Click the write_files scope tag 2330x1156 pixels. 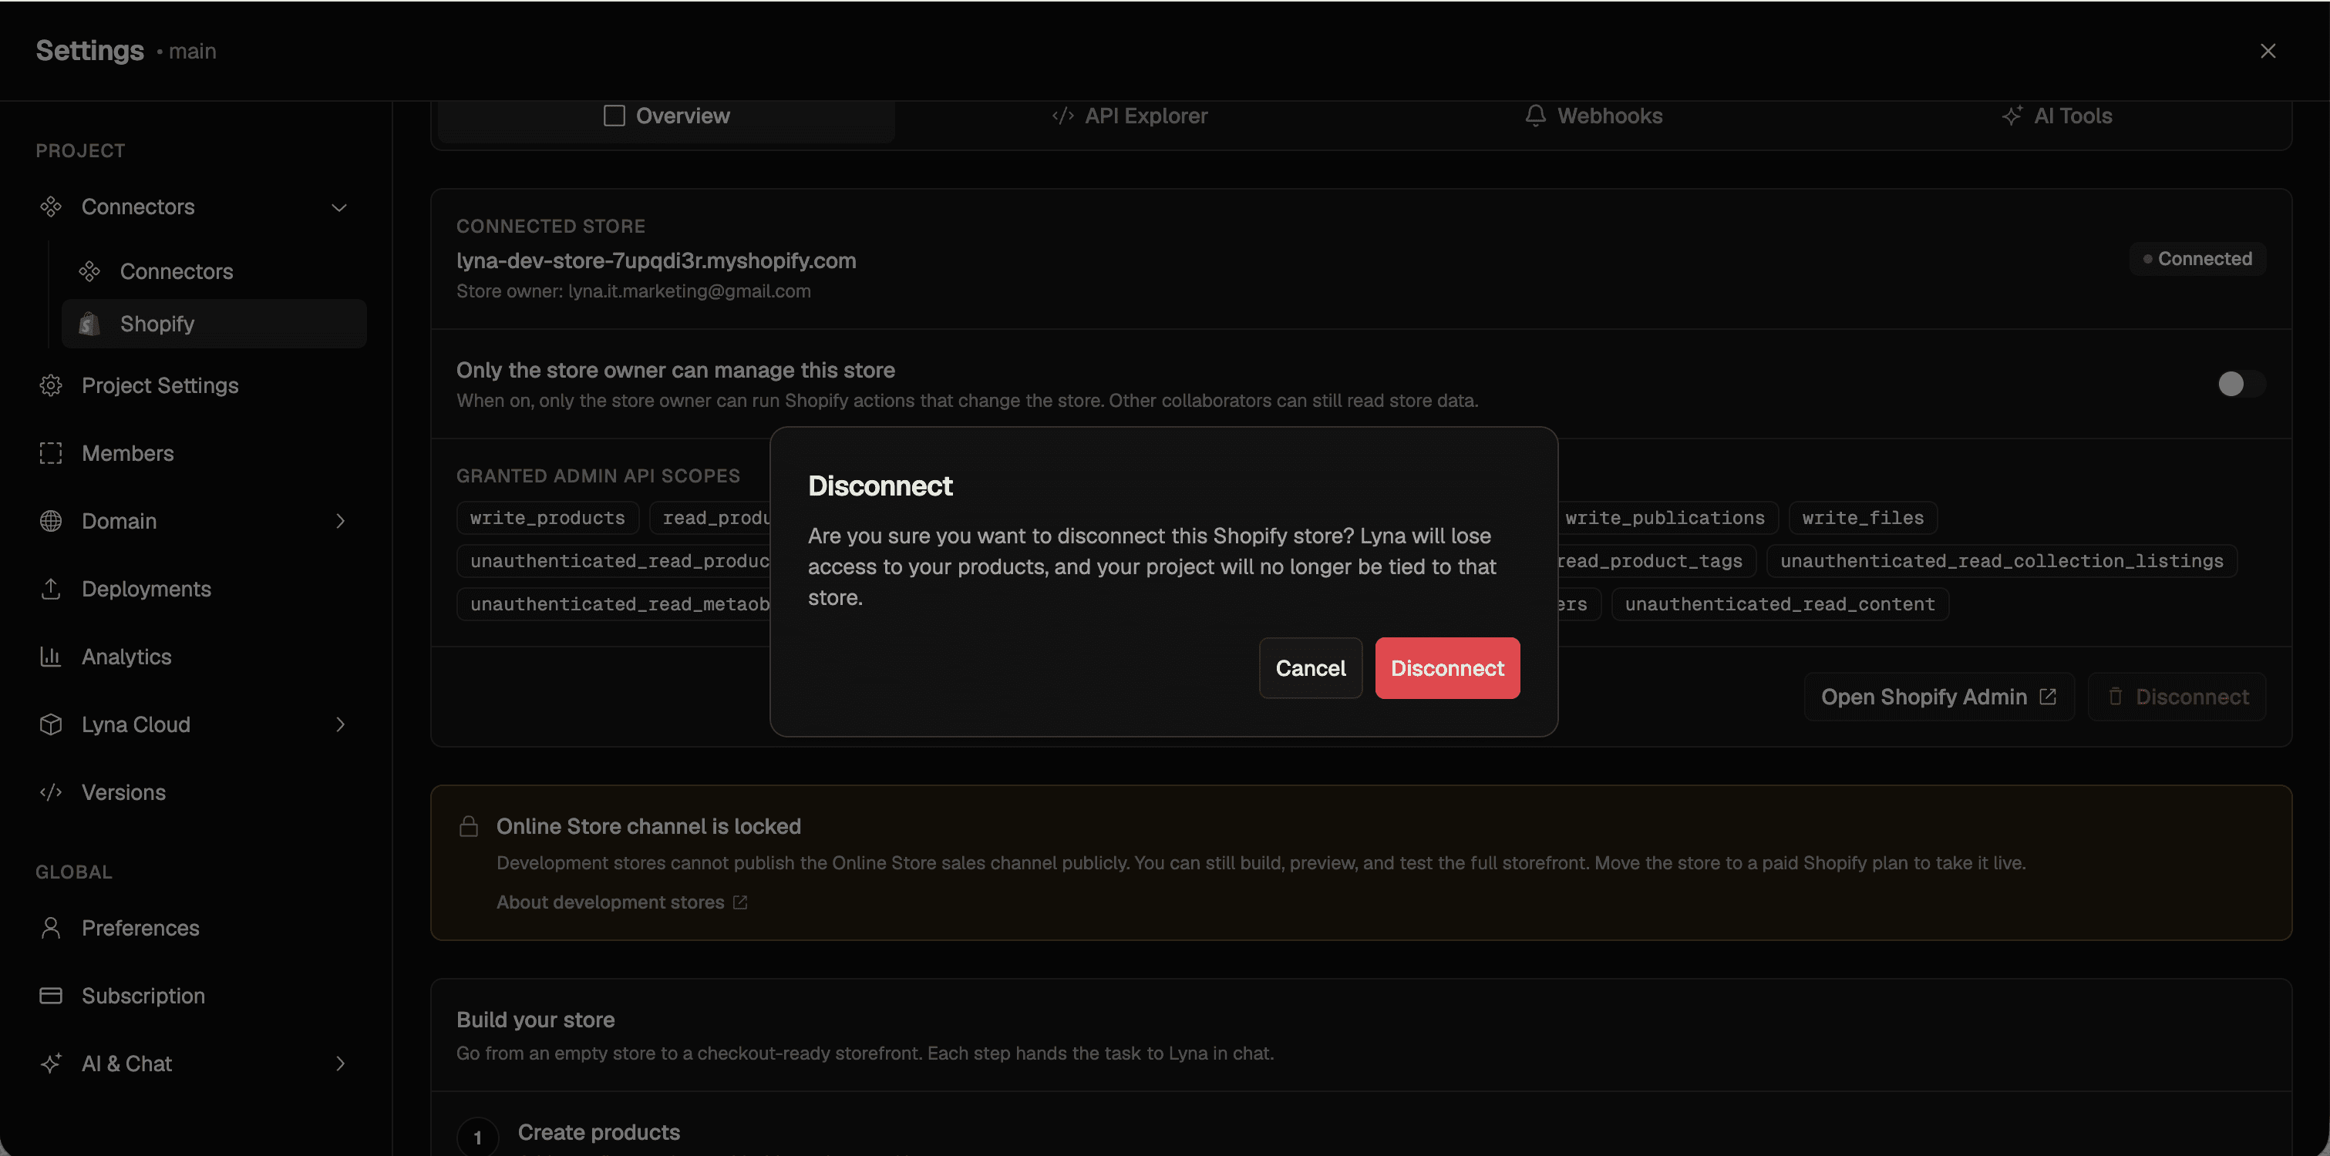tap(1862, 518)
